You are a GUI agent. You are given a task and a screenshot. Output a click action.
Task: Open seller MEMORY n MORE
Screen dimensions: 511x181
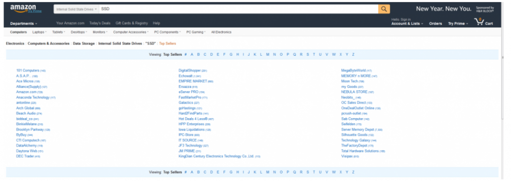click(x=356, y=76)
